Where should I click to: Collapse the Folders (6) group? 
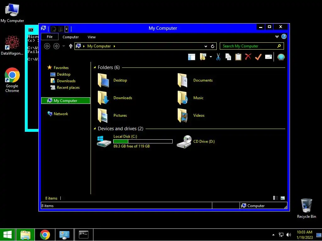click(95, 67)
